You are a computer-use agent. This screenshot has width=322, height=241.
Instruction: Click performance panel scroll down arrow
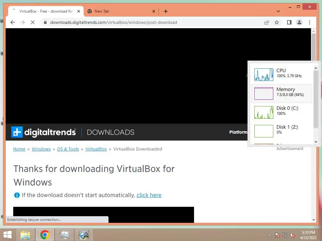pyautogui.click(x=316, y=142)
